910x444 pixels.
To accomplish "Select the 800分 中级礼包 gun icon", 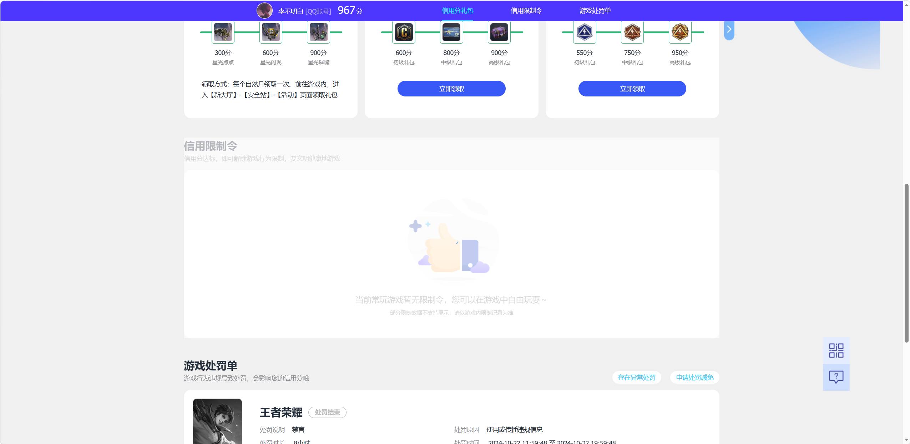I will (x=451, y=32).
